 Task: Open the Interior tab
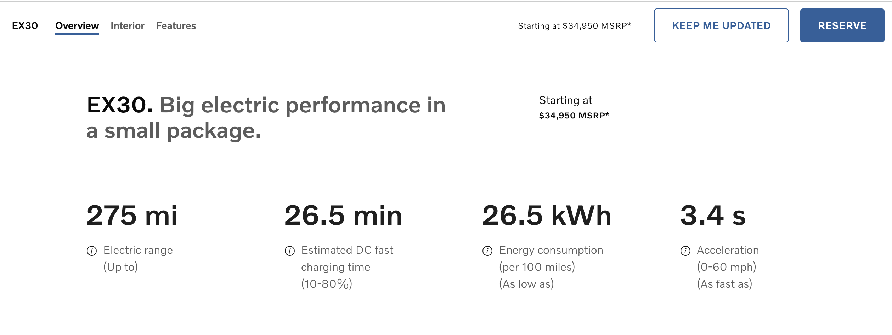[127, 26]
